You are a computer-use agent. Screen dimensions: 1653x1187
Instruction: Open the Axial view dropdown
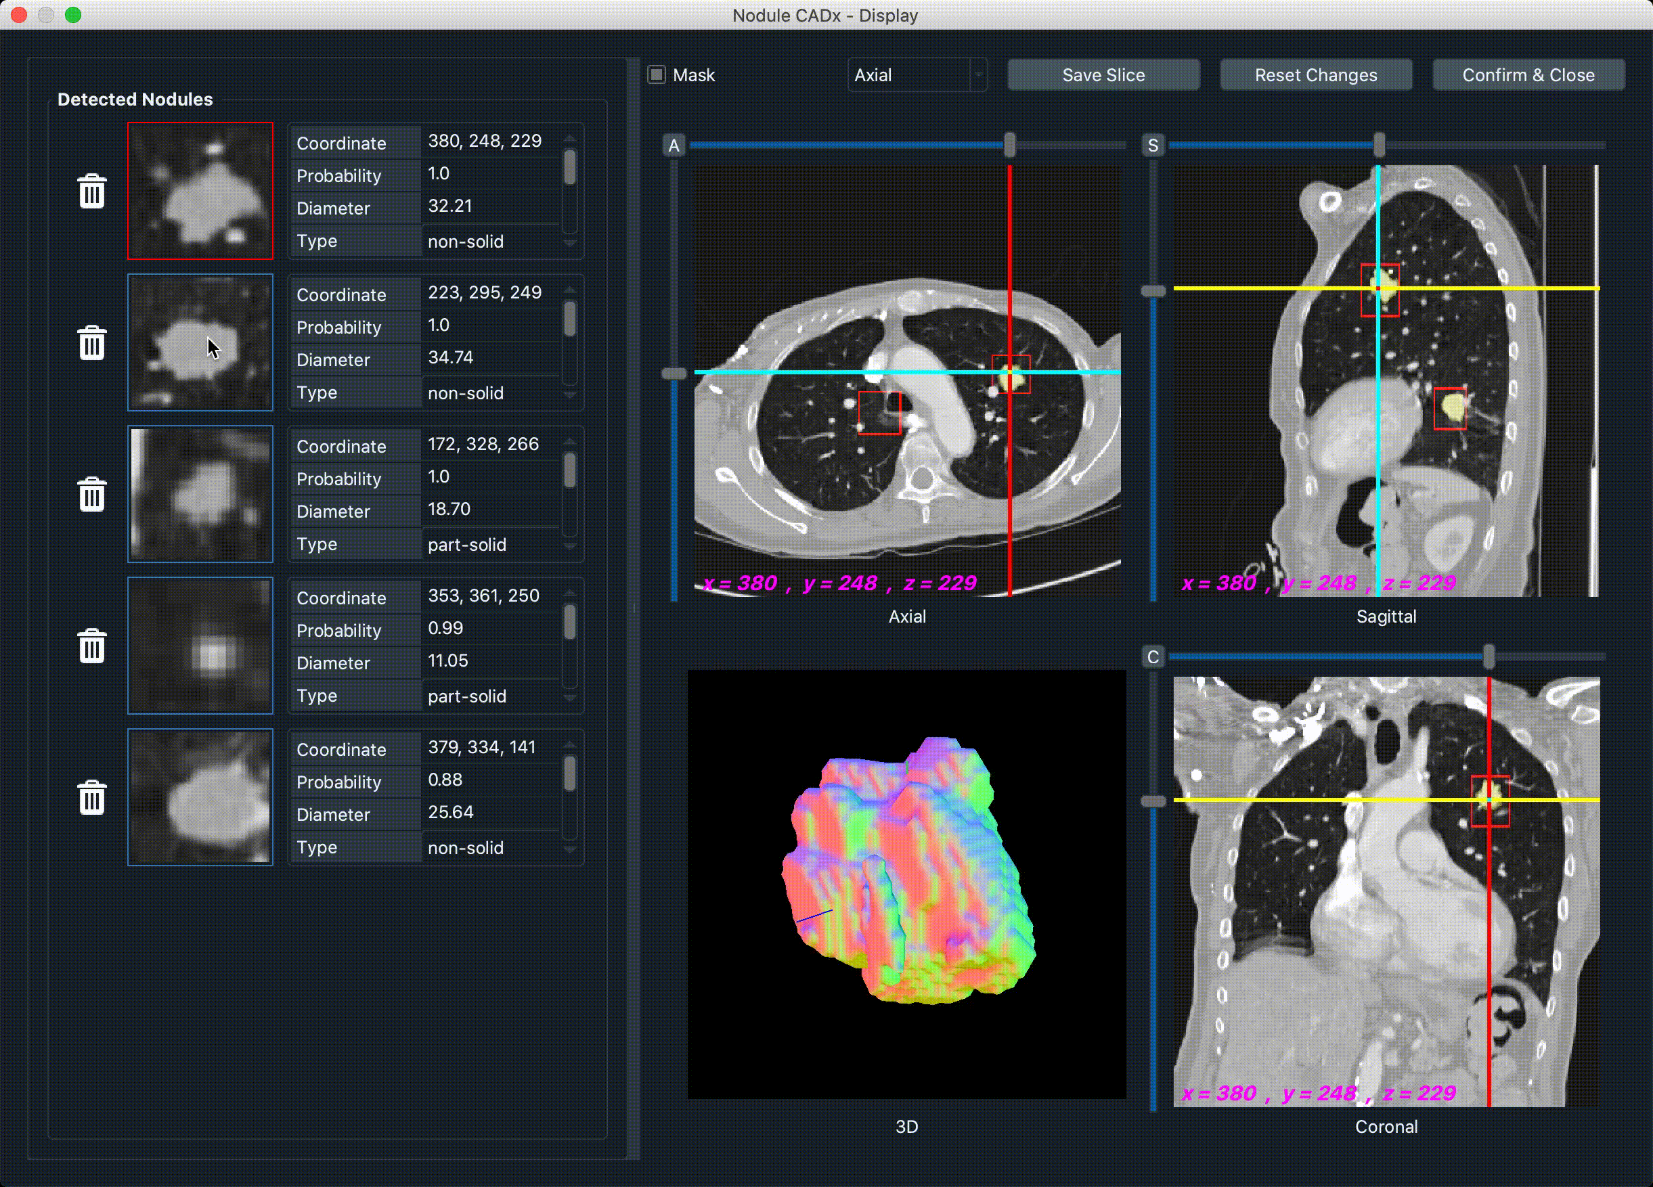point(917,75)
